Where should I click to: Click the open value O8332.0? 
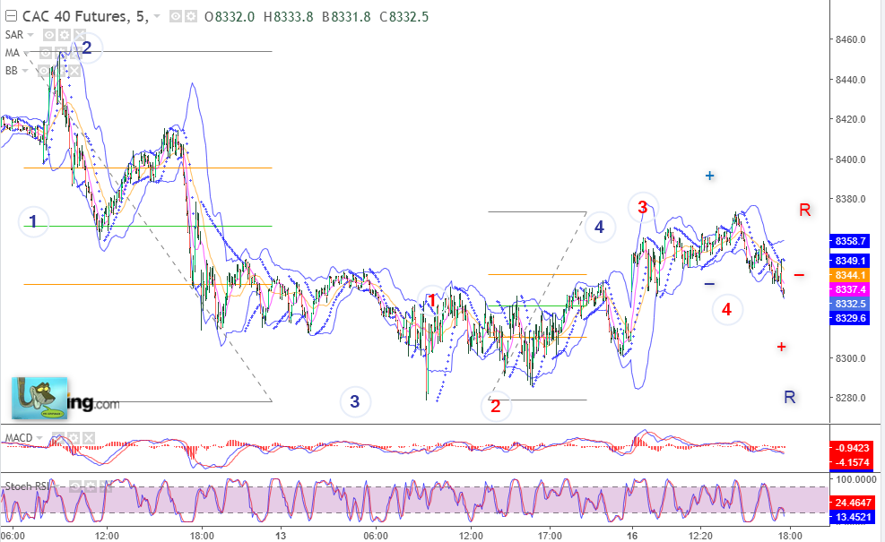coord(230,17)
